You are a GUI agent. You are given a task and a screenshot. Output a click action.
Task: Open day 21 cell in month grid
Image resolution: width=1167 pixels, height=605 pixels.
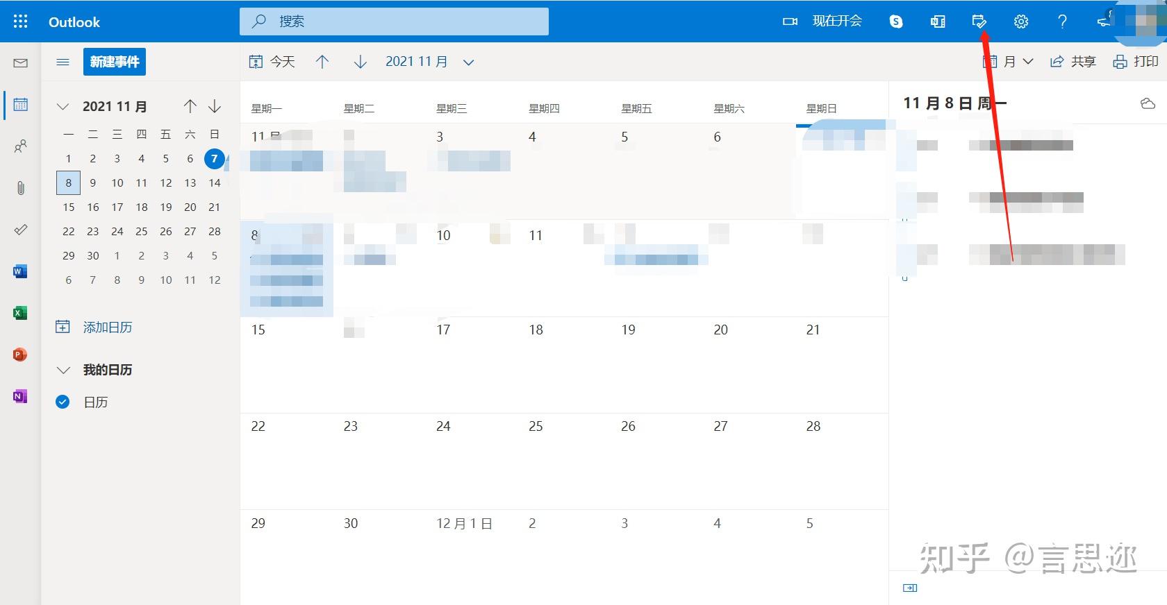click(x=842, y=365)
